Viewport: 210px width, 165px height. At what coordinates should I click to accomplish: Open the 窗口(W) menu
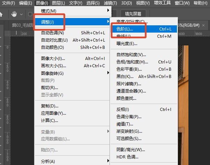point(182,3)
